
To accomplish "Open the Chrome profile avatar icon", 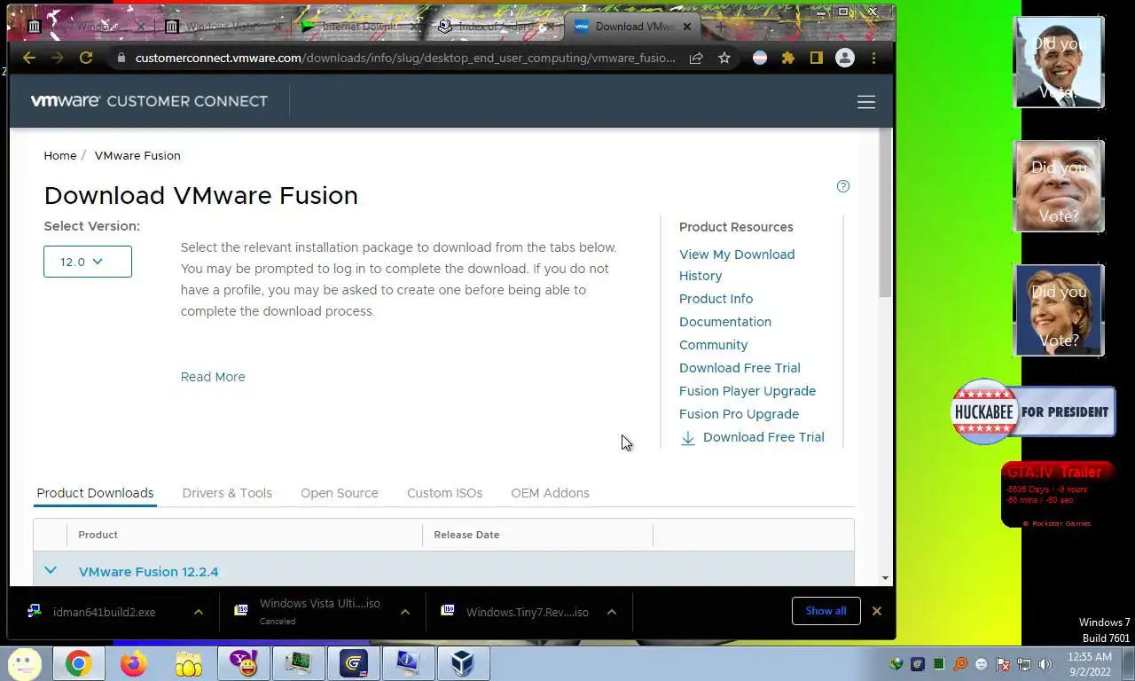I will point(845,58).
